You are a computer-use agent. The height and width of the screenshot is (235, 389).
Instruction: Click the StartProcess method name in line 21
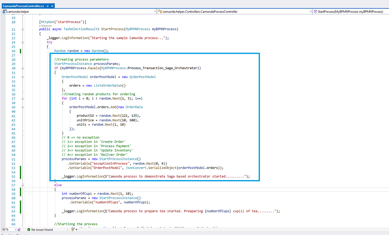click(x=112, y=29)
